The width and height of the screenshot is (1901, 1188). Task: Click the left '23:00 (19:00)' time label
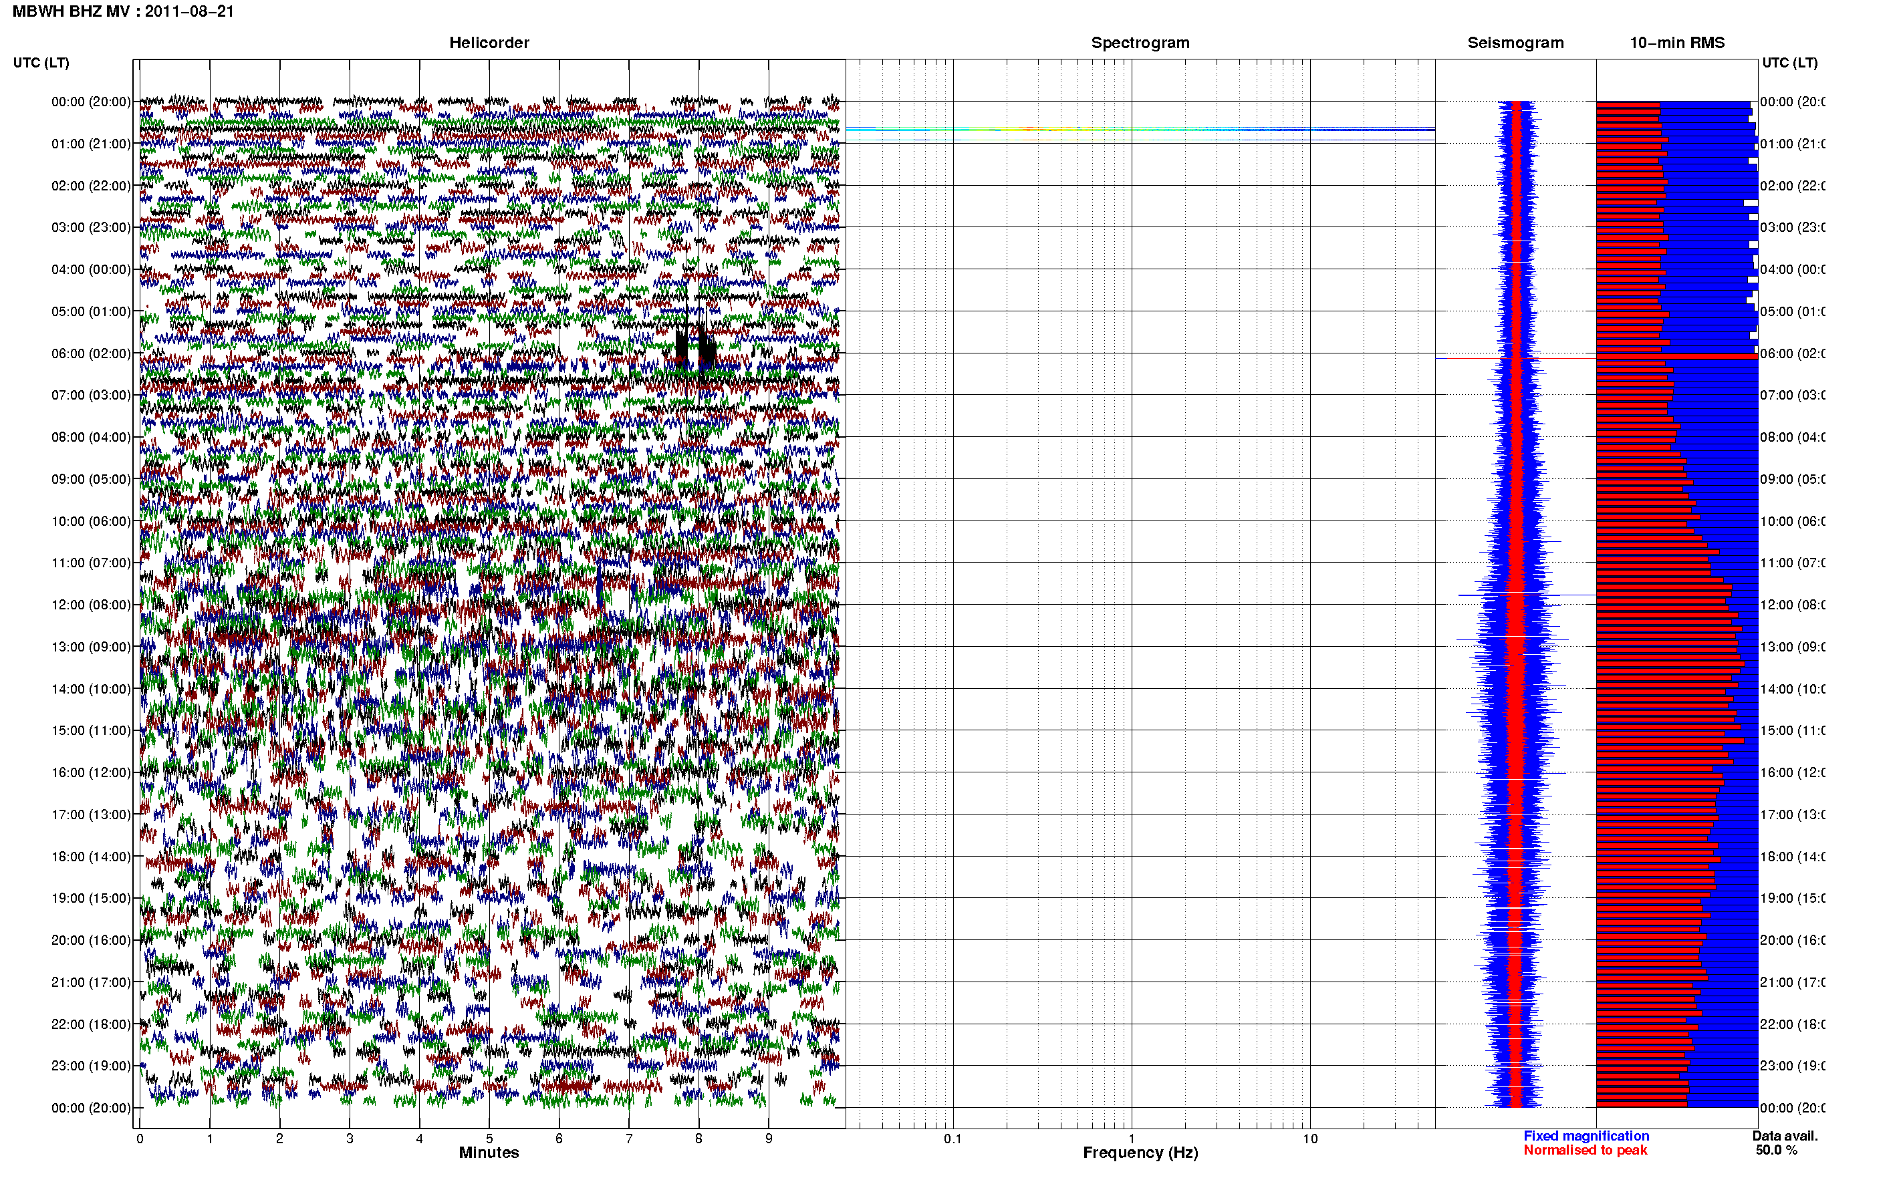coord(91,1066)
